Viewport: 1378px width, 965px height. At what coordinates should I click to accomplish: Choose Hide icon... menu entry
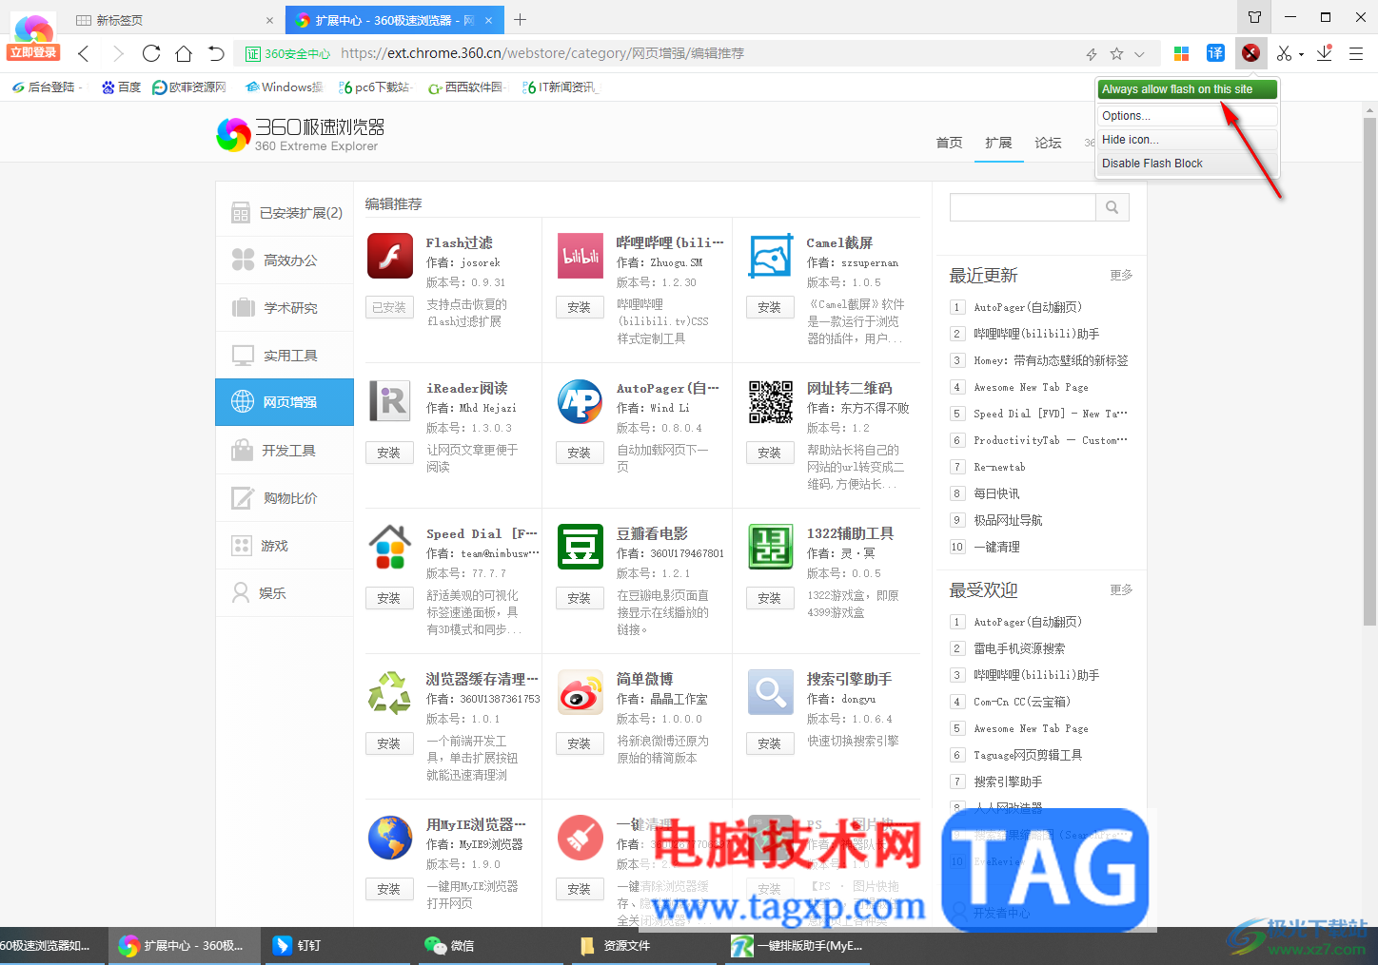1187,140
